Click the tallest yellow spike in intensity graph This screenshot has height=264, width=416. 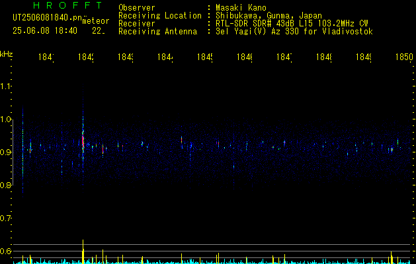coord(83,251)
